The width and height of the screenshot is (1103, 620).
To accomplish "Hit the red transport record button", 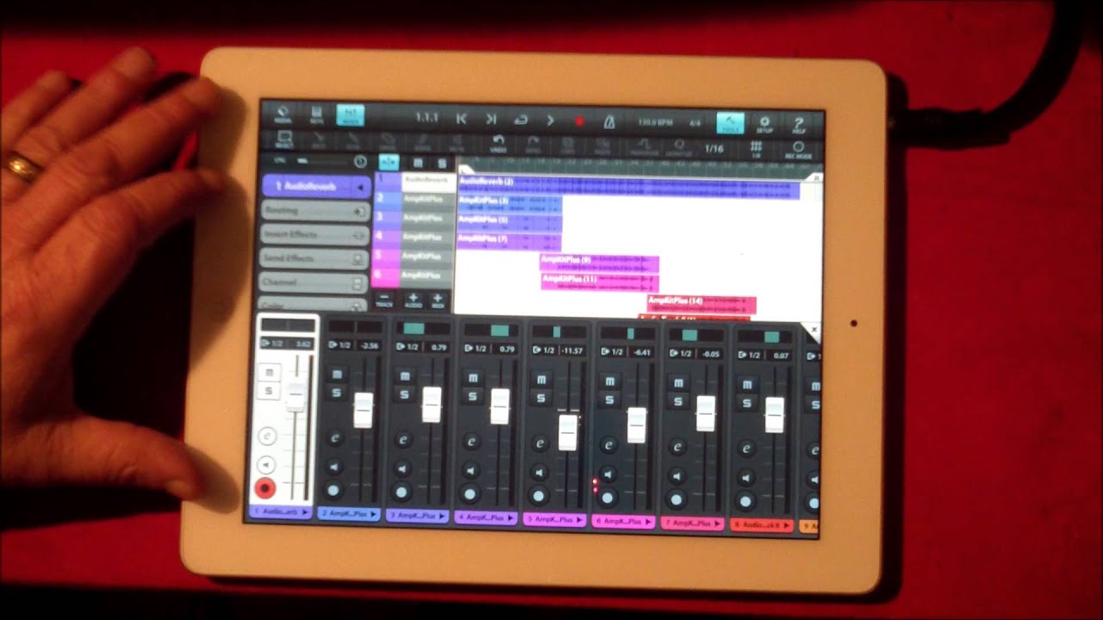I will pos(580,121).
